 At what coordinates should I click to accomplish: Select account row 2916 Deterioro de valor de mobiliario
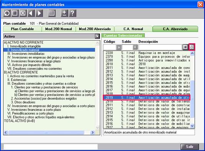click(x=147, y=124)
